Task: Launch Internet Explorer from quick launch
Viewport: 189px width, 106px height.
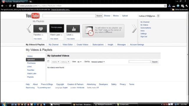Action: tap(25, 105)
